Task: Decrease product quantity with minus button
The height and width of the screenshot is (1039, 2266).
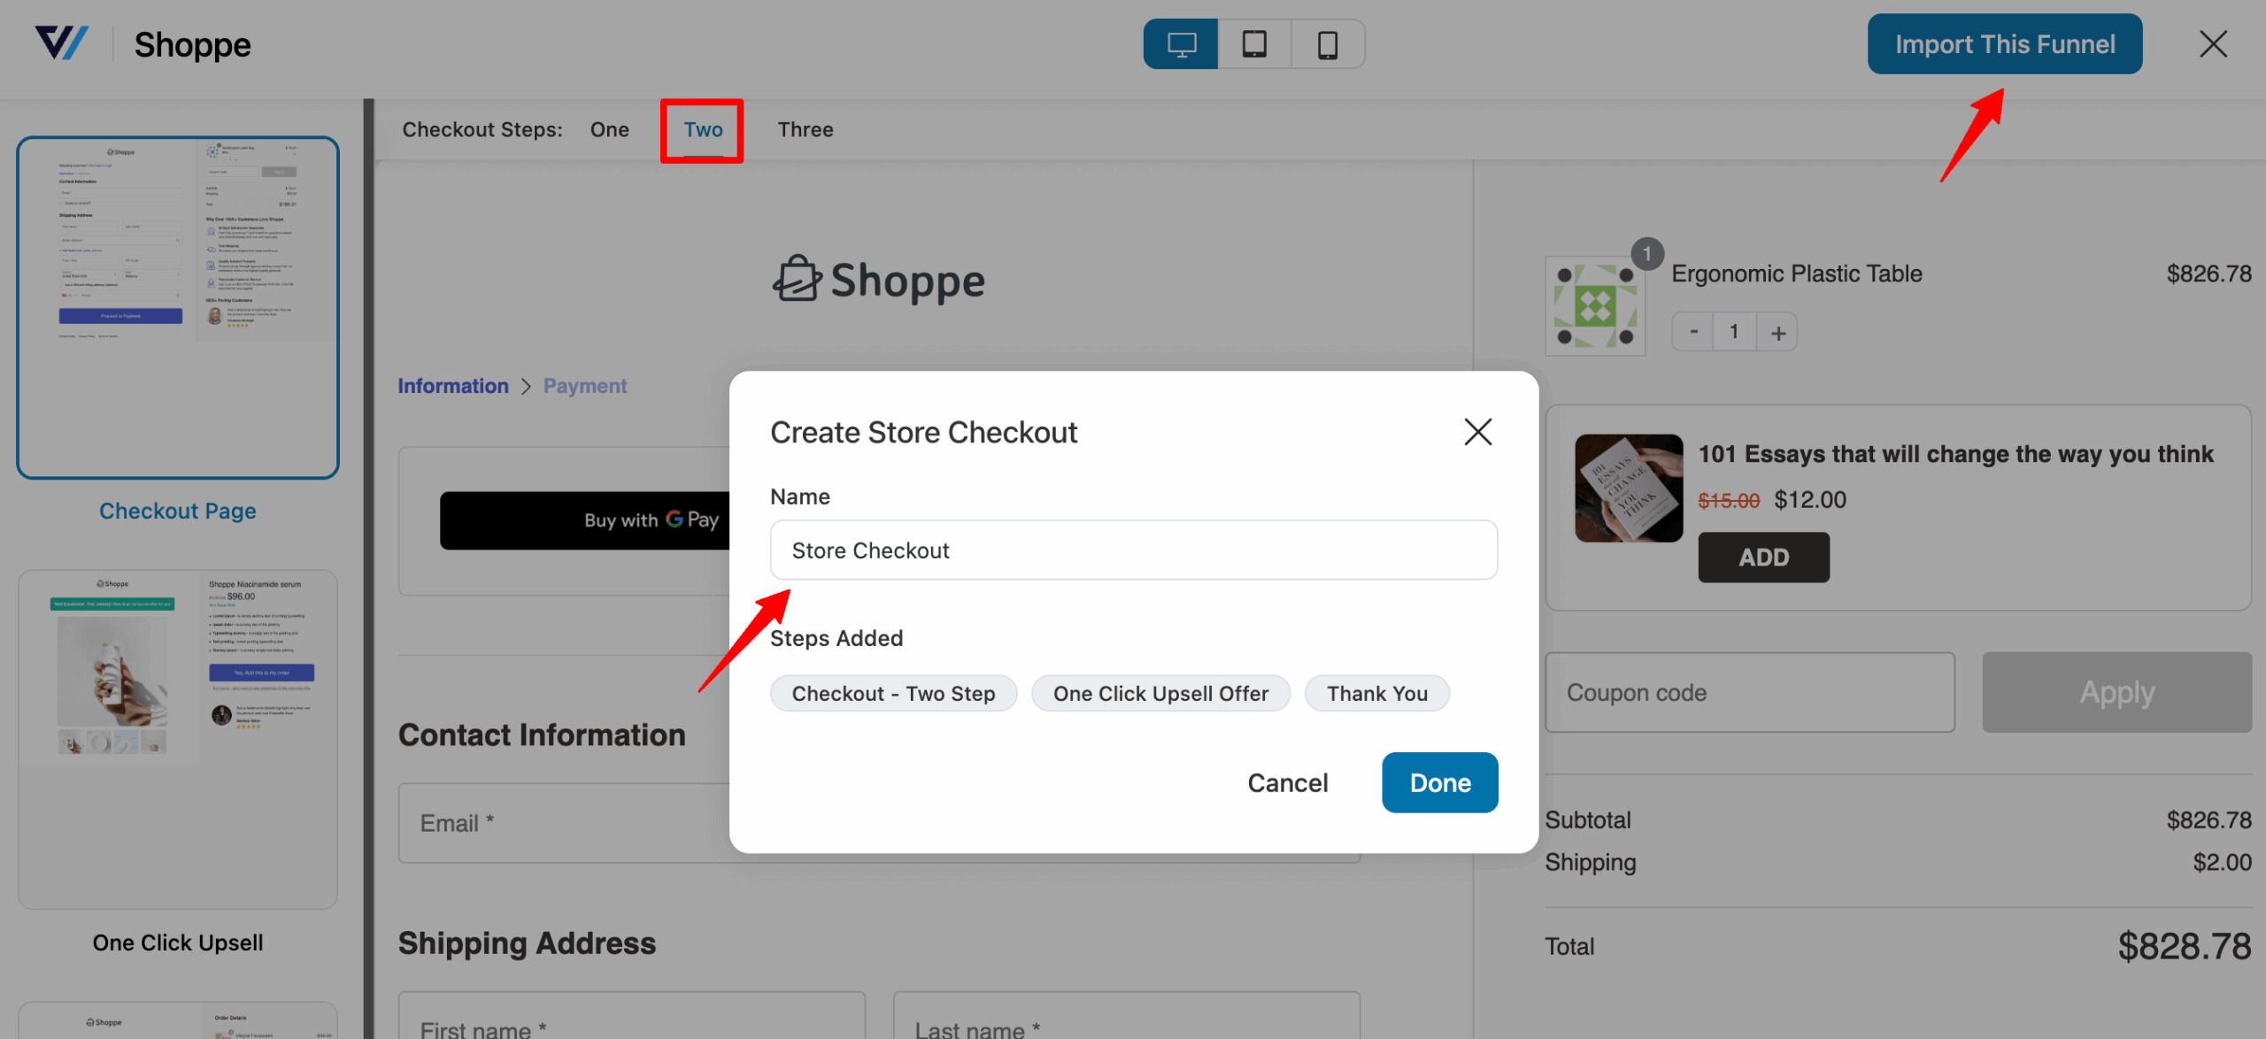Action: [1693, 332]
